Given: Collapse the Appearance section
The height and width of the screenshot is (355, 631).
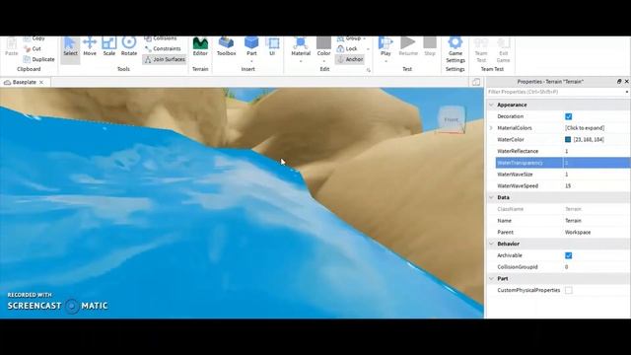Looking at the screenshot, I should [x=491, y=105].
